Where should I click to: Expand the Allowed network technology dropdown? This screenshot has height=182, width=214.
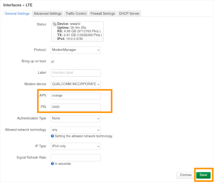[x=76, y=130]
